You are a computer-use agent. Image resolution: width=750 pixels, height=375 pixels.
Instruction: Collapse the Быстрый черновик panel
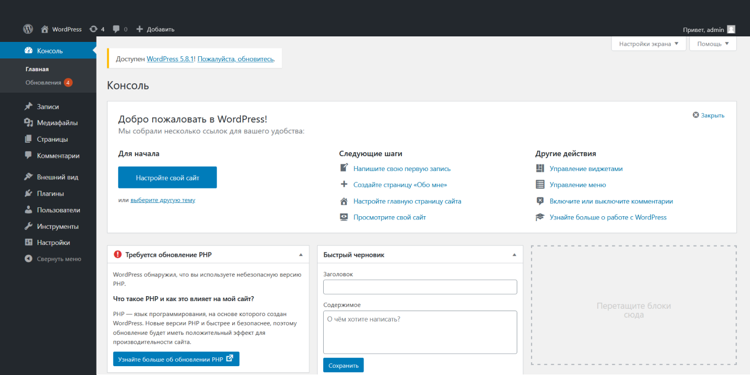click(513, 254)
